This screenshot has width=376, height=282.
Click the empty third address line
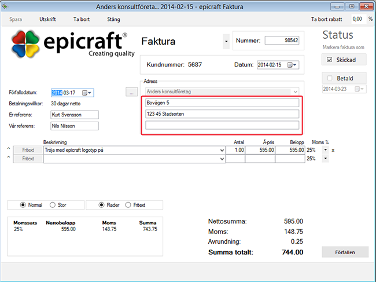222,125
